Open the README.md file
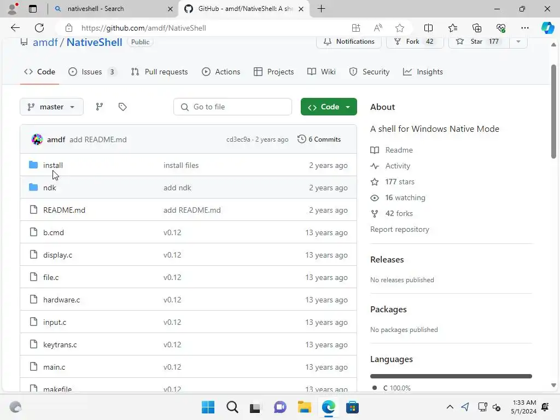This screenshot has height=420, width=560. pos(65,210)
